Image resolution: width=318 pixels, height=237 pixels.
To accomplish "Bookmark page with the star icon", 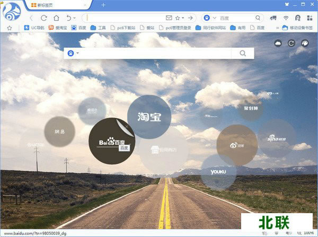I will [x=178, y=18].
